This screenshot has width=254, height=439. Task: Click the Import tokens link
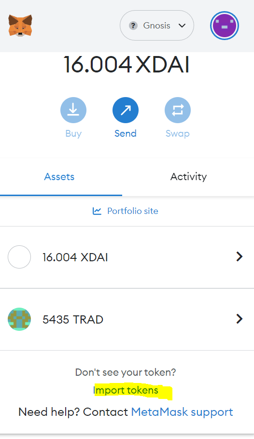(x=126, y=390)
